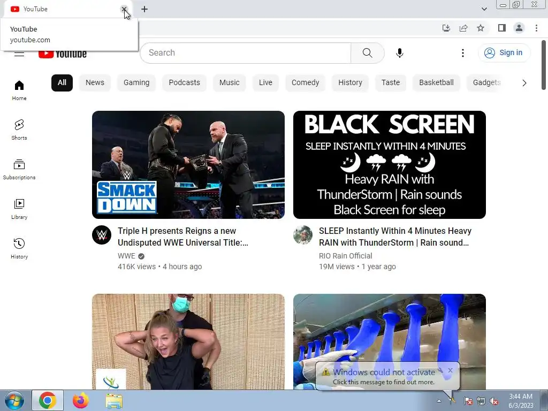Launch Firefox from the taskbar

coord(81,400)
